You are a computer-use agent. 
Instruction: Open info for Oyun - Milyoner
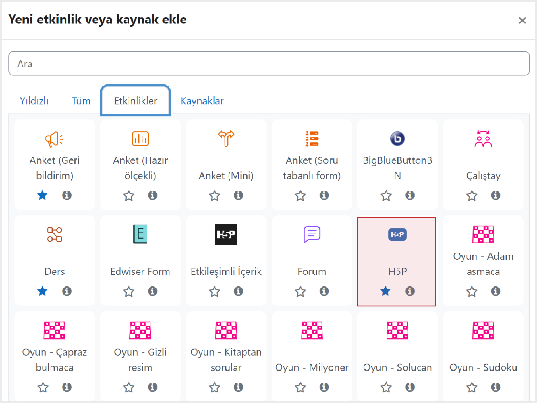pos(324,387)
